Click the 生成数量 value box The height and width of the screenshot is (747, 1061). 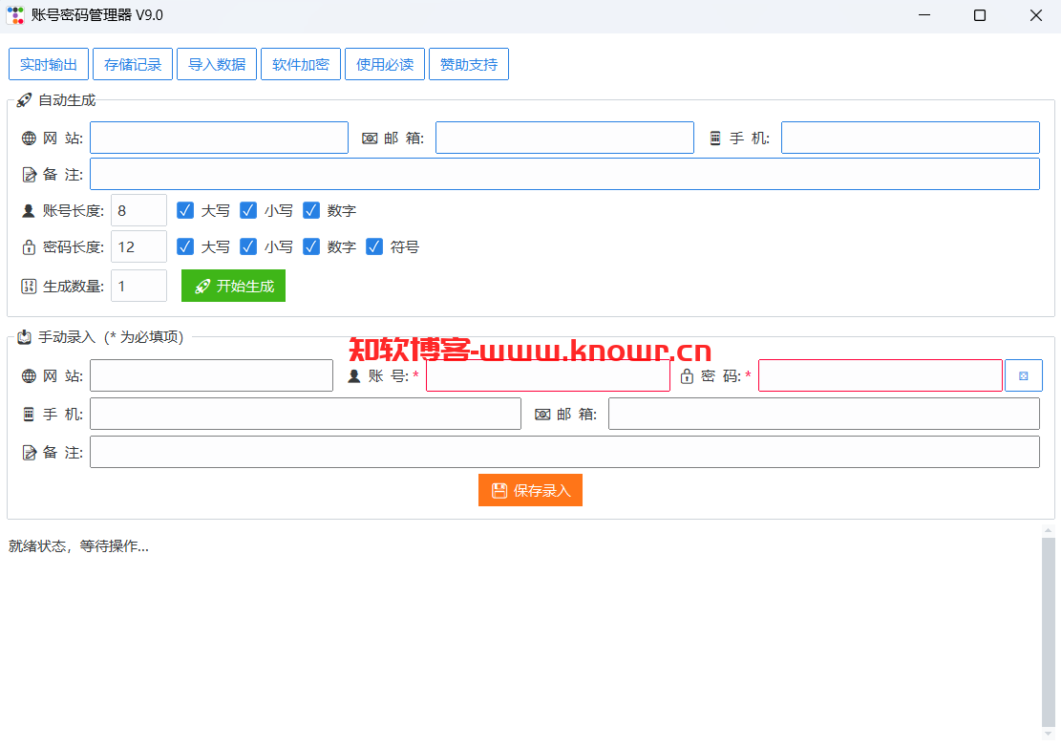click(138, 286)
